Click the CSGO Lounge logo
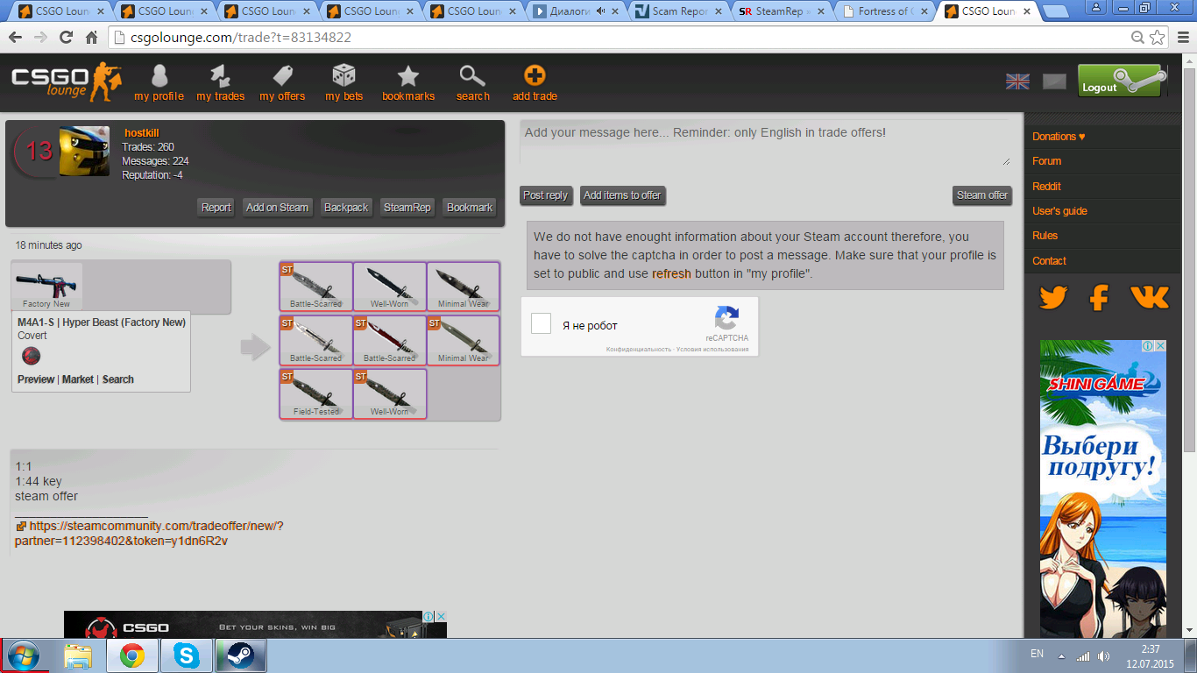 point(66,82)
